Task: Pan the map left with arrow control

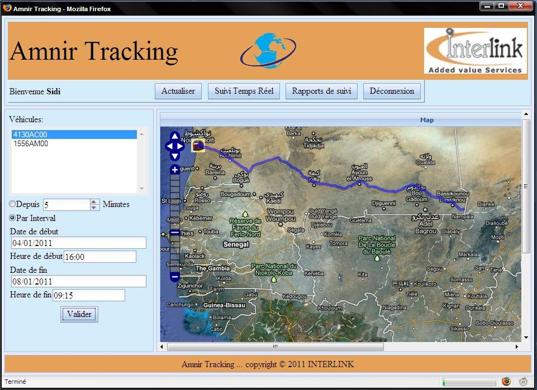Action: pos(169,146)
